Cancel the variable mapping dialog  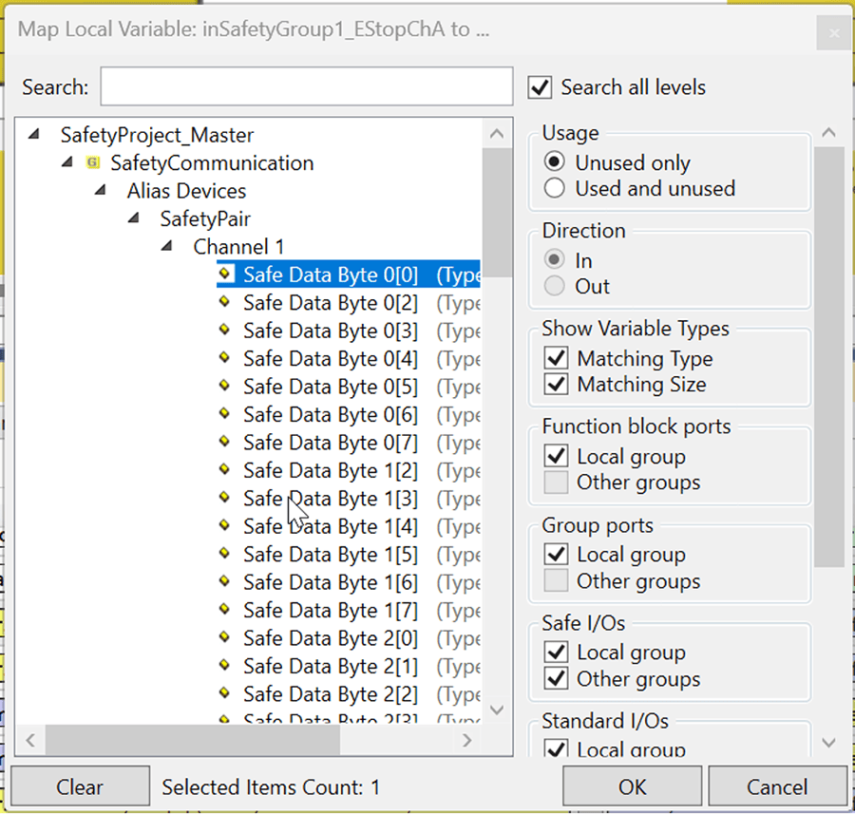point(777,786)
